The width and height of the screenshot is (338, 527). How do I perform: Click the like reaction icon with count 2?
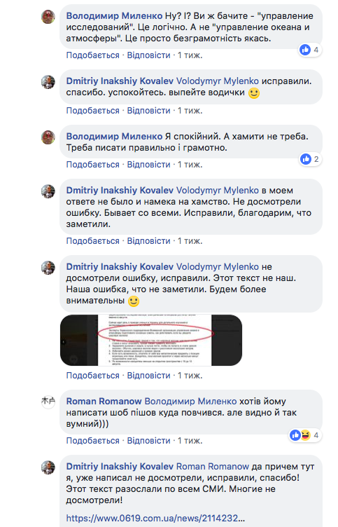click(305, 159)
